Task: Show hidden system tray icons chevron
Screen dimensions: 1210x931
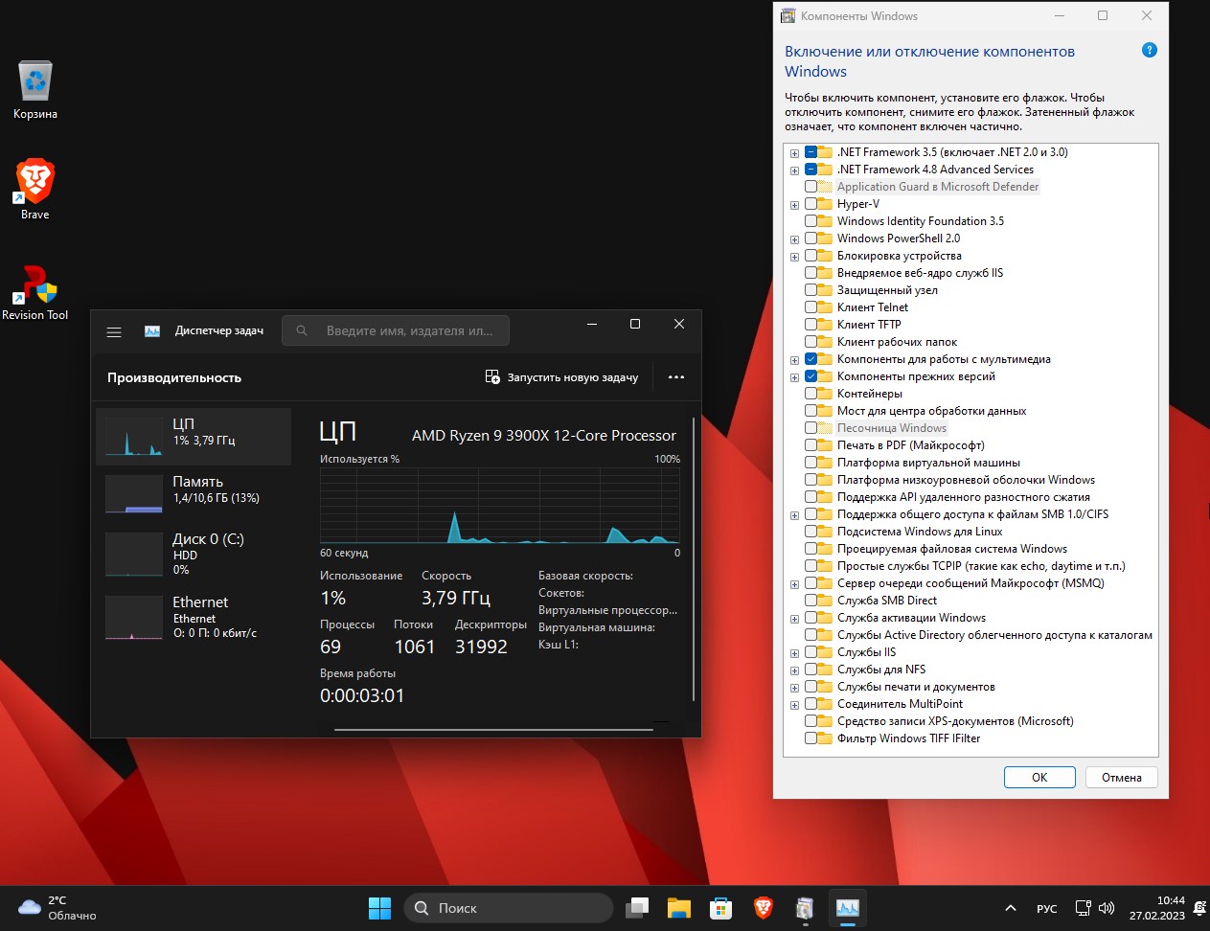Action: pyautogui.click(x=1010, y=908)
